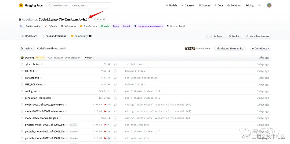This screenshot has height=144, width=290.
Task: Open the pcuenq user link
Action: pos(30,57)
